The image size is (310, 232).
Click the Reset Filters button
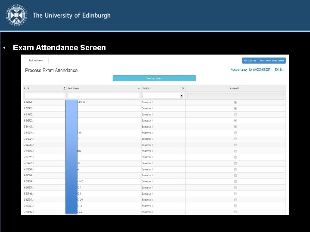(x=250, y=61)
